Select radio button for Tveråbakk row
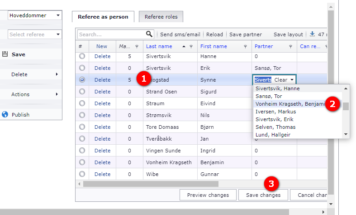Viewport: 356px width, 215px height. 82,139
